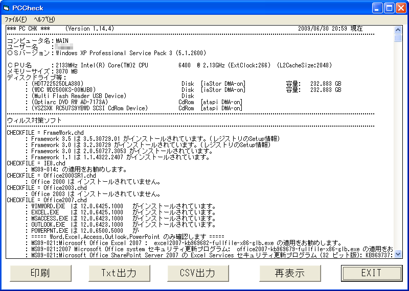Image resolution: width=409 pixels, height=291 pixels.
Task: Refresh the report with 再表示 button
Action: (290, 273)
